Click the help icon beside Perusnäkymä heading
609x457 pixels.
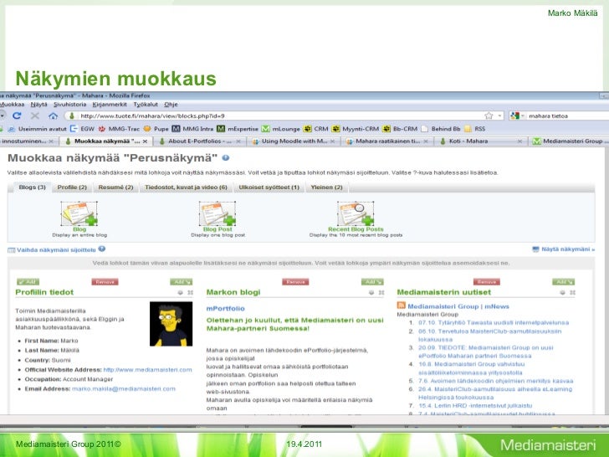click(x=226, y=157)
